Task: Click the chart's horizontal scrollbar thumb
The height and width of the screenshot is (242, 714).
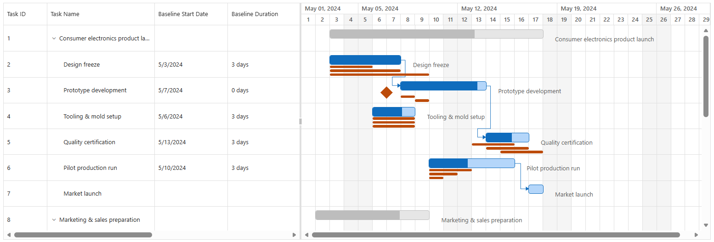Action: click(x=496, y=235)
